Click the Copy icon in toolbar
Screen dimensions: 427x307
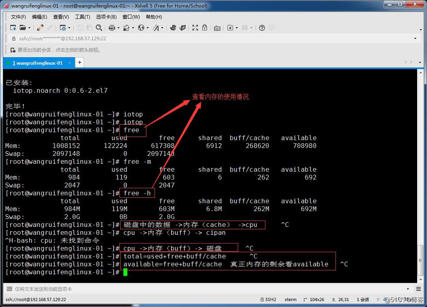pos(80,28)
